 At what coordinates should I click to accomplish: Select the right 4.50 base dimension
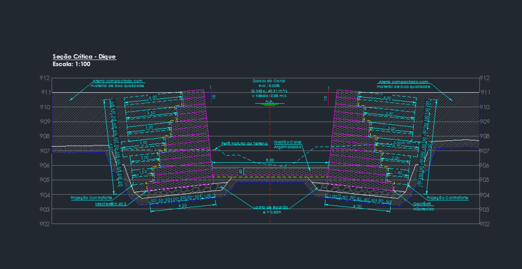[357, 206]
